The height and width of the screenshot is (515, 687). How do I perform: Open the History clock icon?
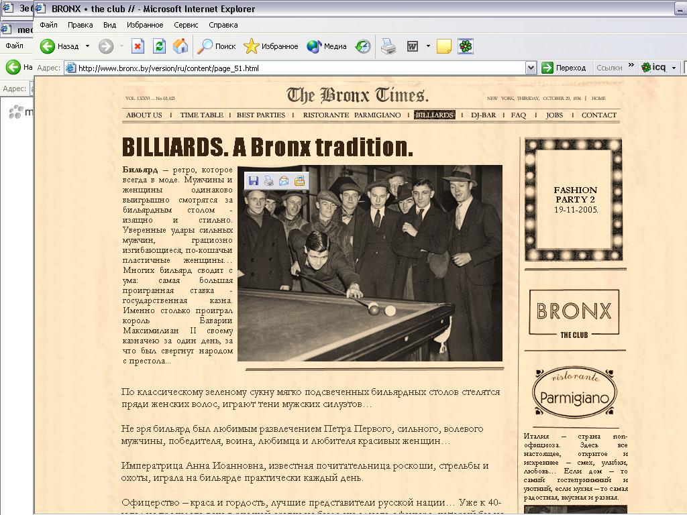pos(363,46)
